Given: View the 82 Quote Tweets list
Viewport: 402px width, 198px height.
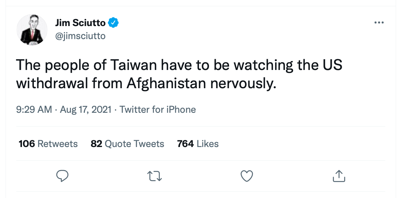Looking at the screenshot, I should 127,144.
